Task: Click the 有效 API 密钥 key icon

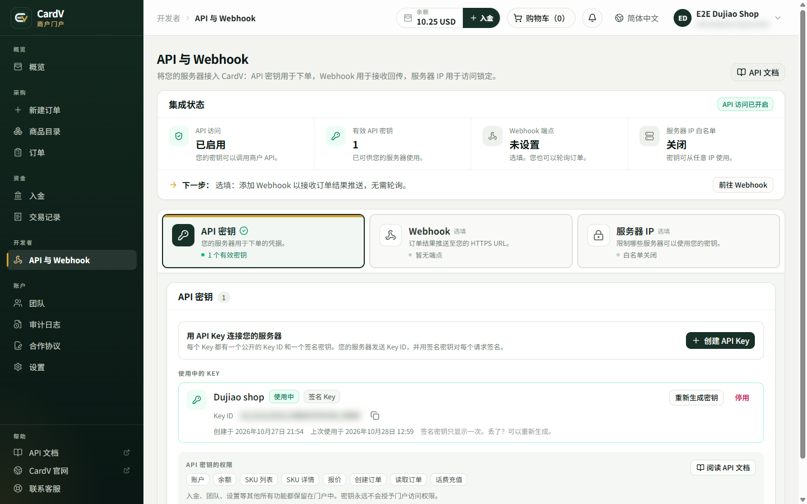Action: coord(336,136)
